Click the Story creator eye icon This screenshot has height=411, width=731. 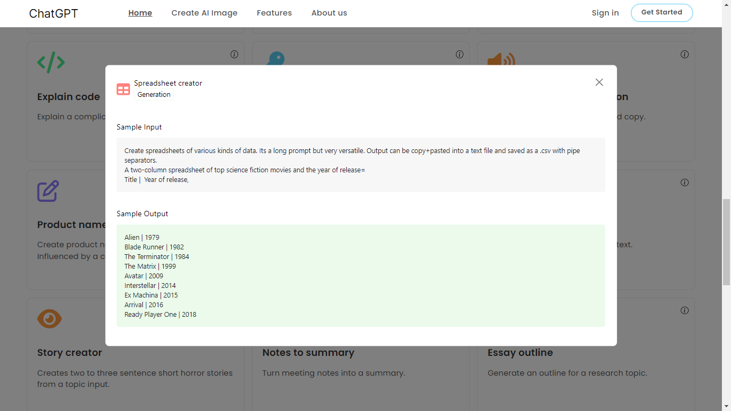click(x=49, y=318)
